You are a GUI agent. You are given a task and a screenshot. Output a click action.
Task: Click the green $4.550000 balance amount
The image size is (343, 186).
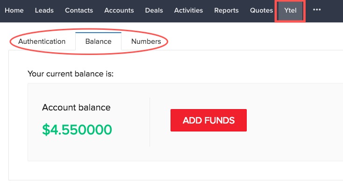pos(77,130)
